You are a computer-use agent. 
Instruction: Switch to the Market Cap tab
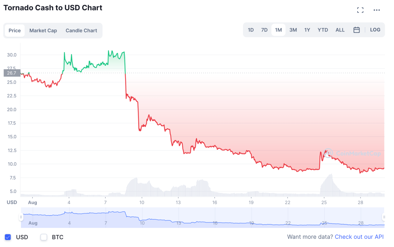point(43,31)
